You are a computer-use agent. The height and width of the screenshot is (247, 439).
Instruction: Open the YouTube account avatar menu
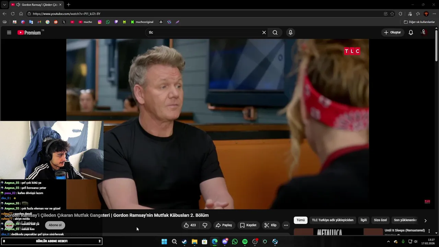pyautogui.click(x=424, y=32)
